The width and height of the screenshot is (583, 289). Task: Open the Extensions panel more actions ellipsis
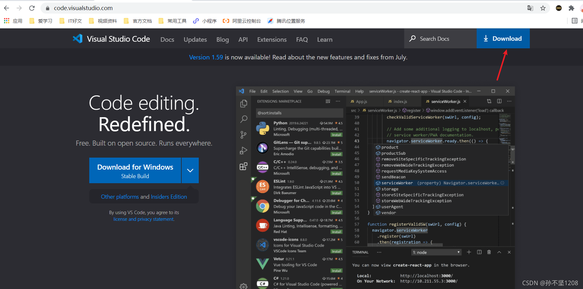338,101
